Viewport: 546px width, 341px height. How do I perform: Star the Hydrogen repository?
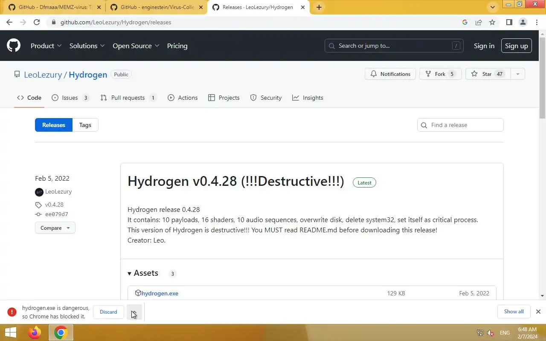pos(488,74)
